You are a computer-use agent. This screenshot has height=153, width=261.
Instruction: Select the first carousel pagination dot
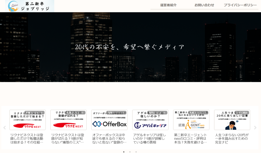click(124, 152)
